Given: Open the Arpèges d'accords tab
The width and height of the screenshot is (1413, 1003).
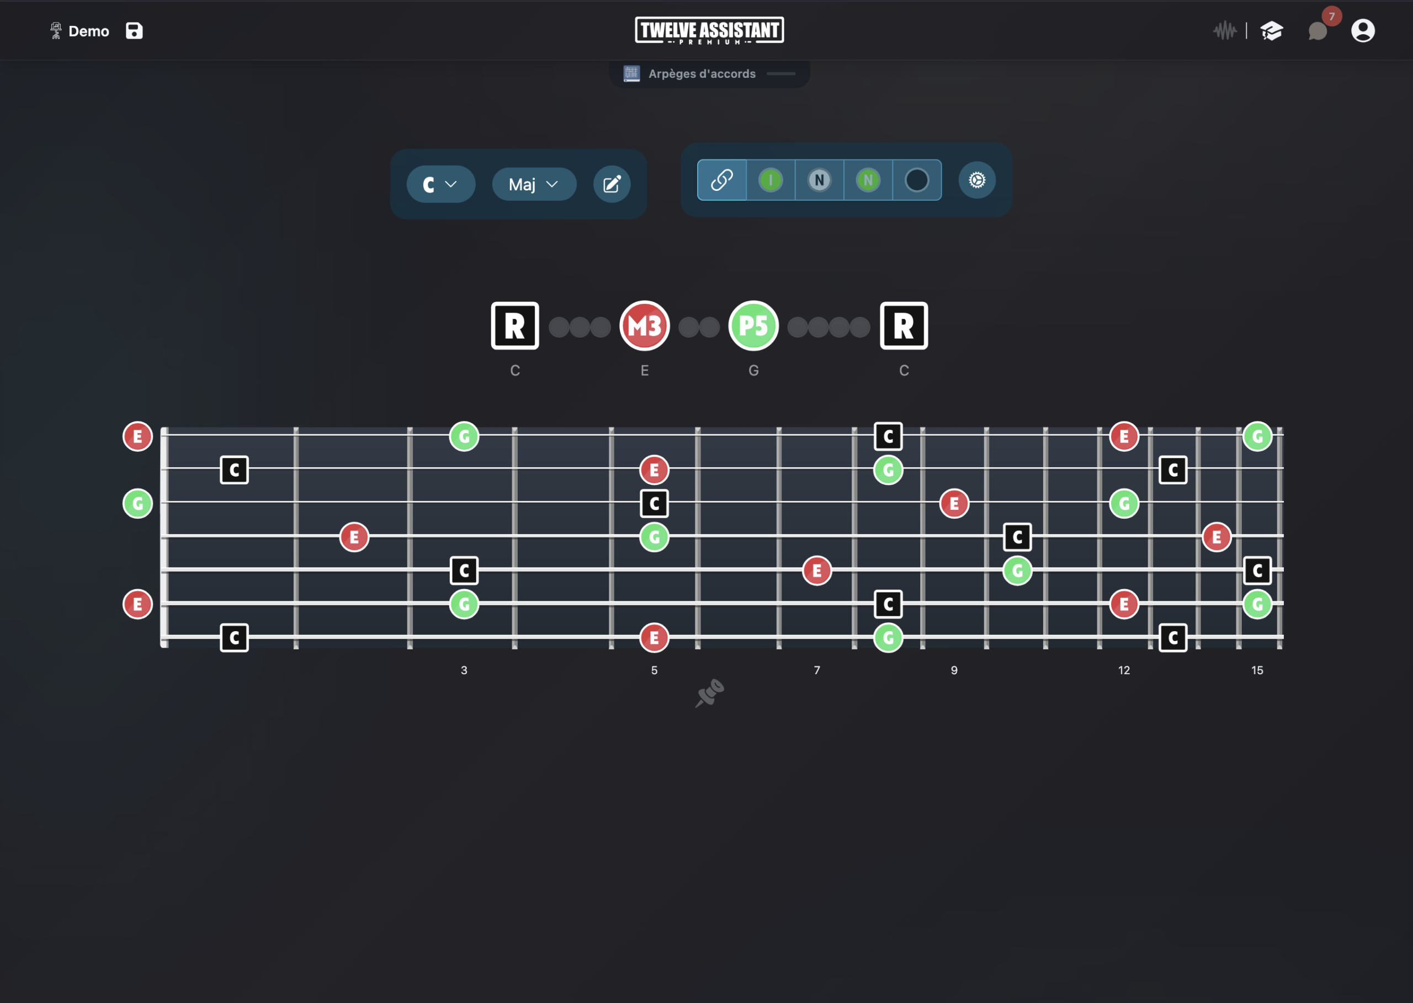Looking at the screenshot, I should tap(709, 73).
